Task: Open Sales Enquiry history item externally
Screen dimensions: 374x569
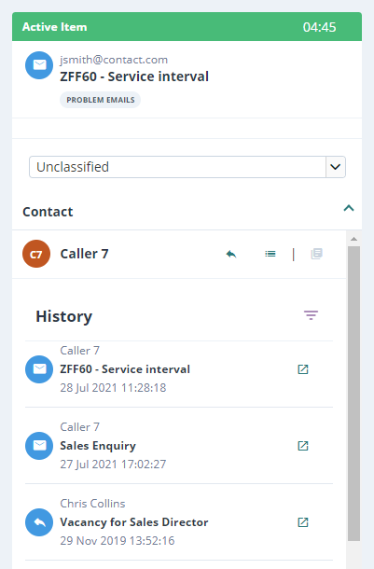Action: point(303,446)
